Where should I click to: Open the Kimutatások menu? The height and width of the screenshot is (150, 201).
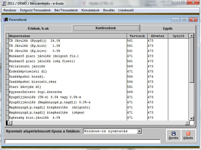click(x=90, y=10)
